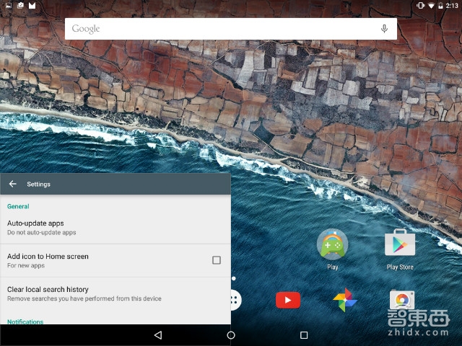
Task: Tap the back arrow in Settings header
Action: (12, 184)
